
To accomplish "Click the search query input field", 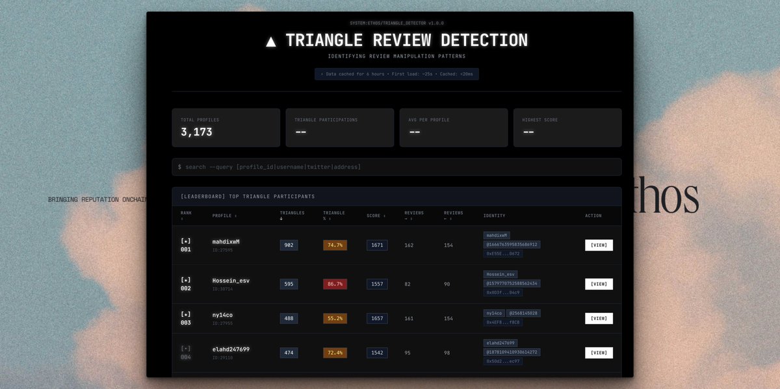I will pyautogui.click(x=396, y=167).
